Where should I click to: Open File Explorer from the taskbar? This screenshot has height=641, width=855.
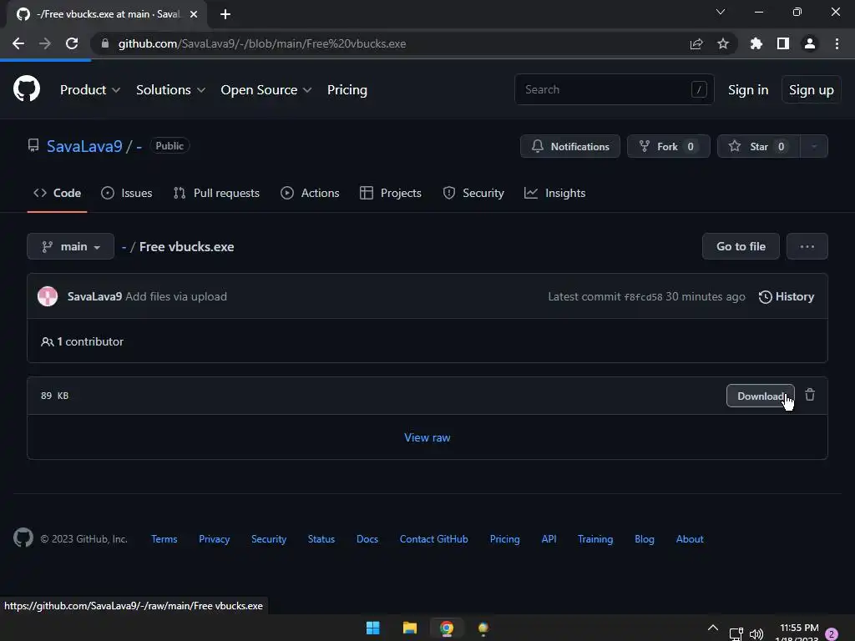click(x=409, y=628)
